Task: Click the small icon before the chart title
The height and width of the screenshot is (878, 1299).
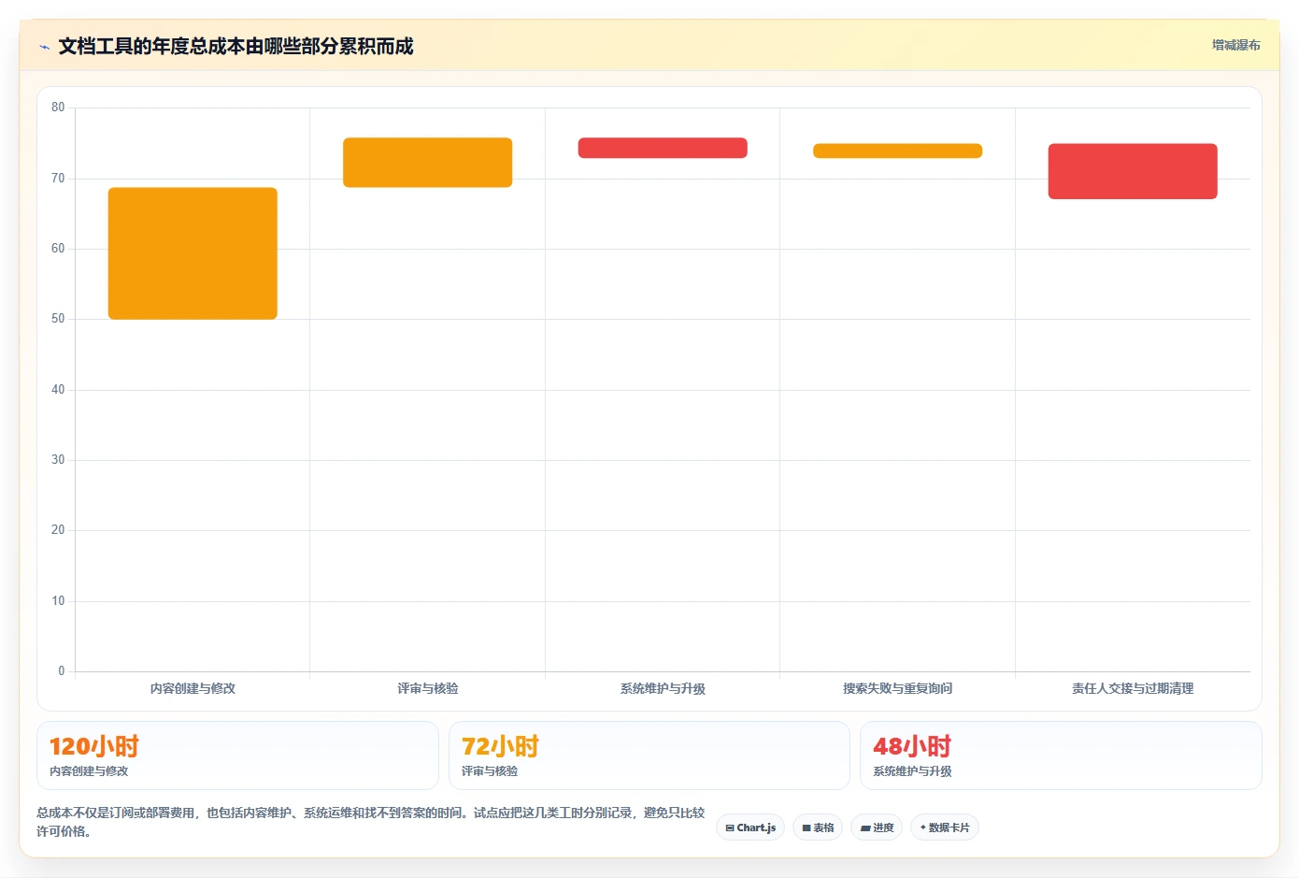Action: point(44,47)
